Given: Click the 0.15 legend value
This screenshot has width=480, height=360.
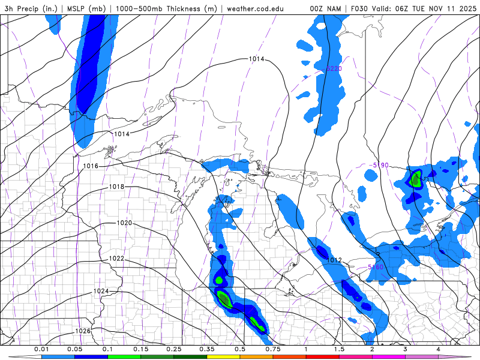Looking at the screenshot, I should [141, 349].
